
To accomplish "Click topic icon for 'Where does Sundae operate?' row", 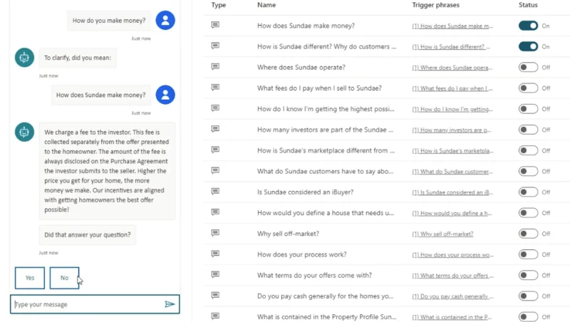I will pos(215,66).
